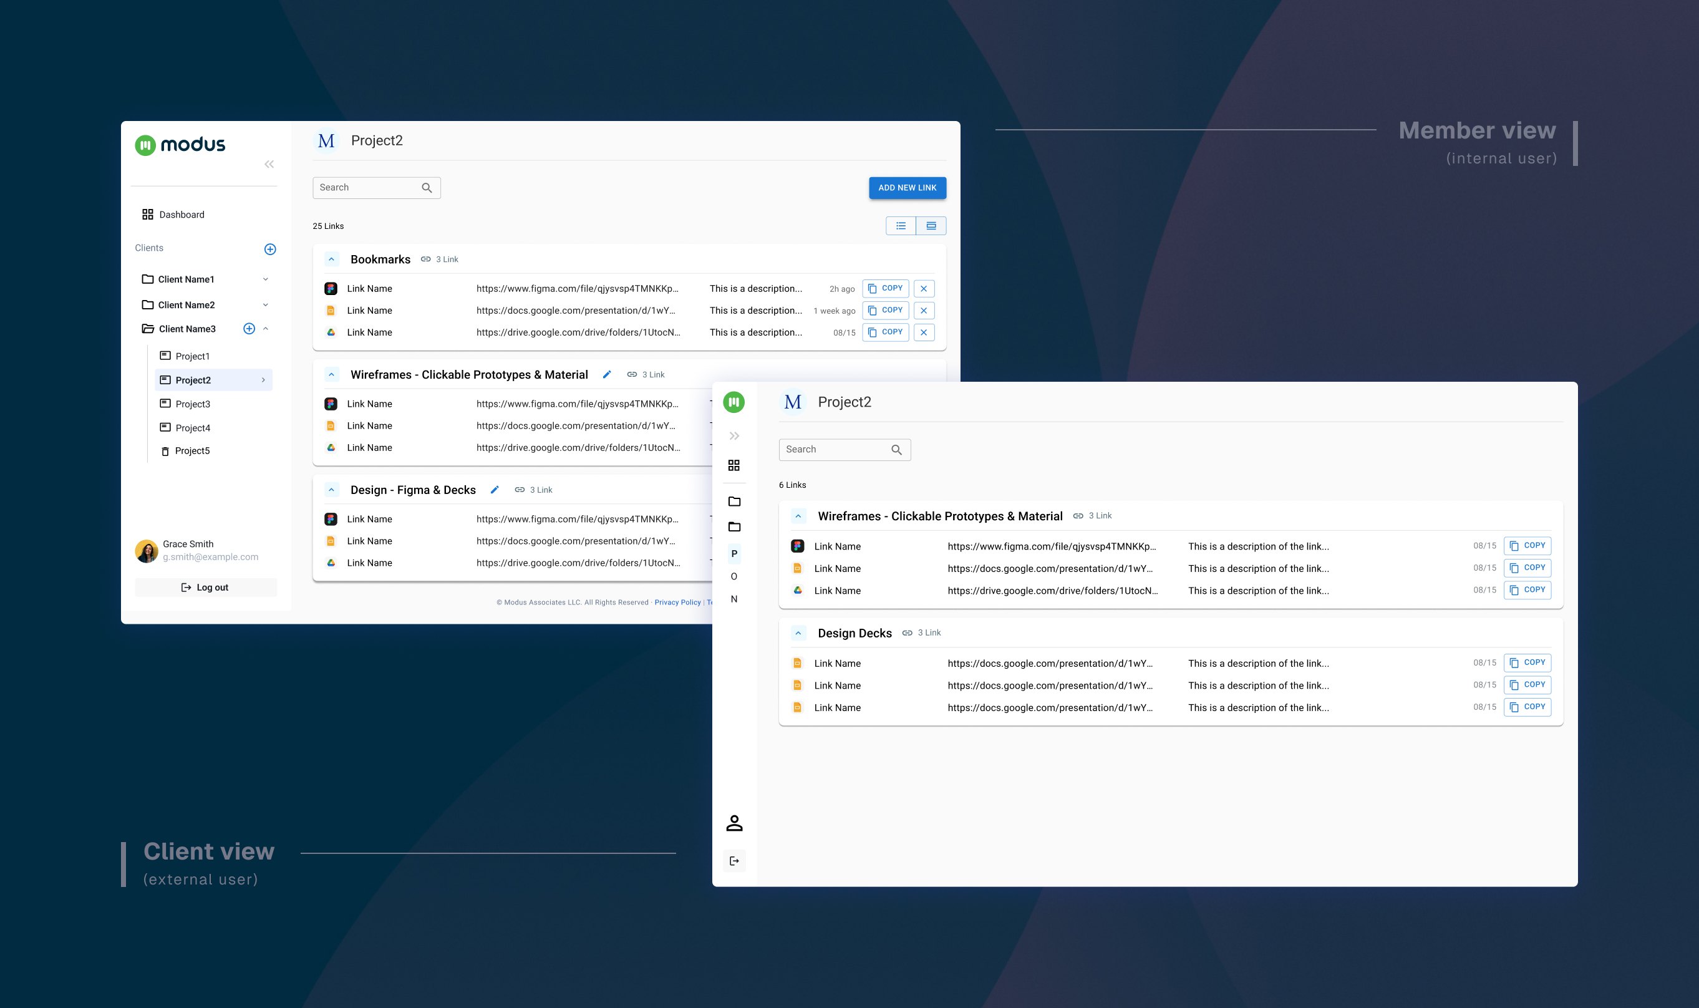This screenshot has width=1699, height=1008.
Task: Click the copy icon for first Bookmarks link
Action: tap(886, 288)
